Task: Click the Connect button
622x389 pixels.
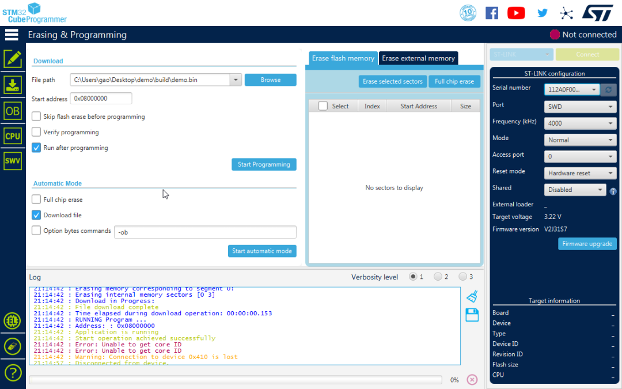Action: click(x=587, y=54)
